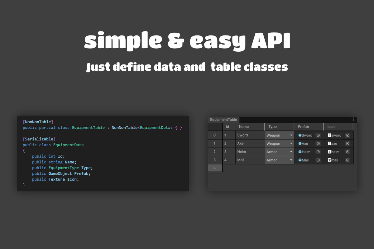Open the Type dropdown for Axe row
Image resolution: width=374 pixels, height=249 pixels.
[280, 143]
